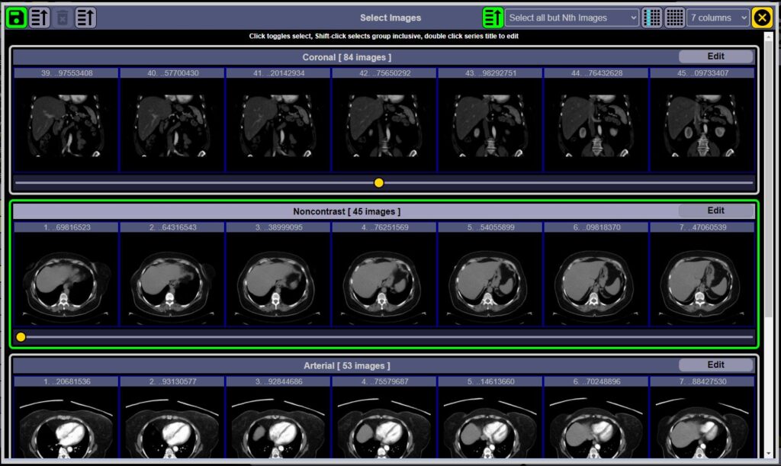This screenshot has height=466, width=781.
Task: Select Coronal thumbnail 40. ..57700430
Action: (x=172, y=120)
